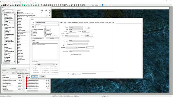
Task: Enable the Is Ghost checkbox
Action: [x=45, y=30]
